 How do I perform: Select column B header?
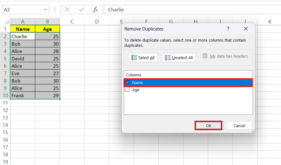(48, 22)
